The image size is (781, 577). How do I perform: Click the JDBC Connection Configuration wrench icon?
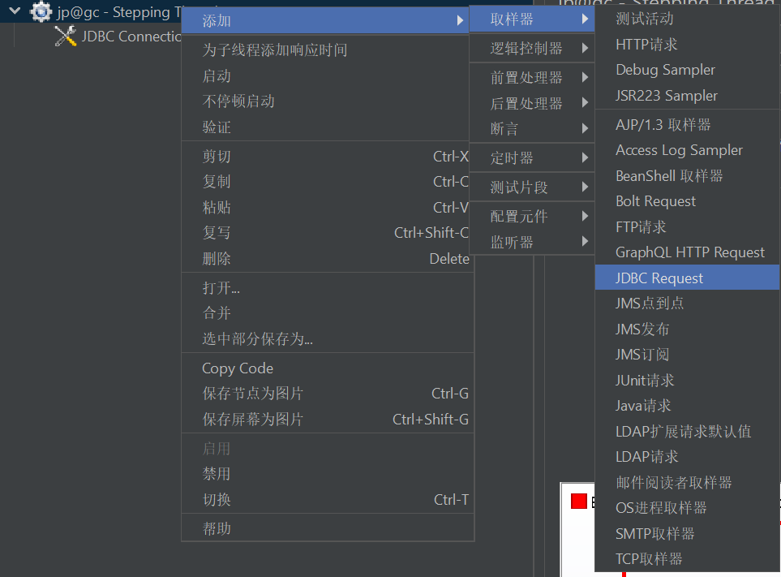pos(65,37)
